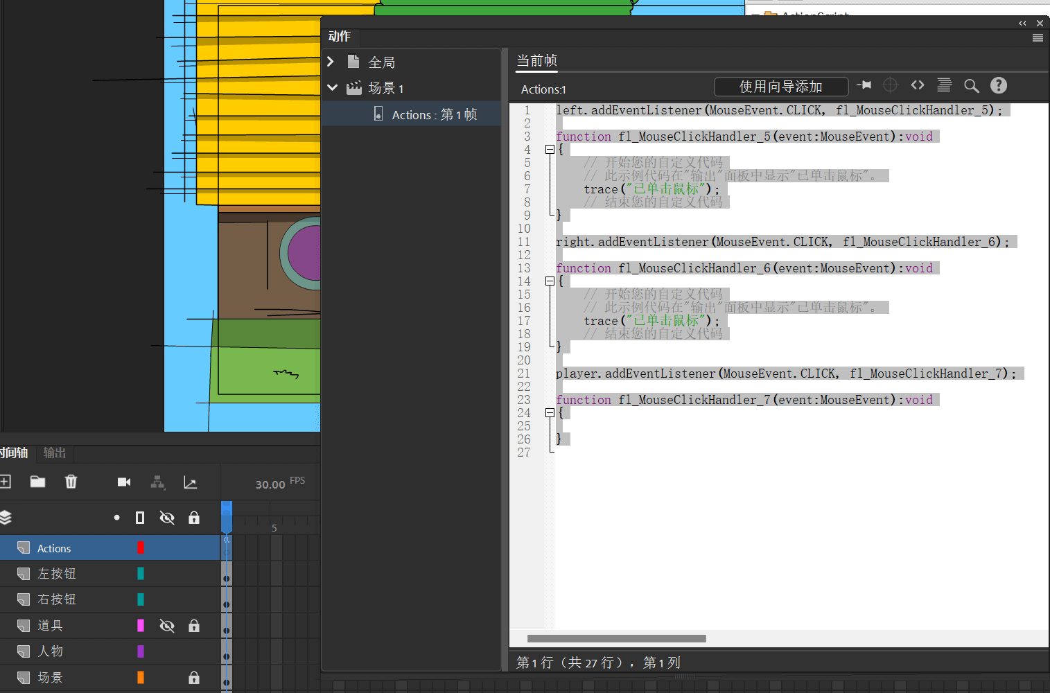
Task: Click the highlight layers dot column header
Action: point(116,518)
